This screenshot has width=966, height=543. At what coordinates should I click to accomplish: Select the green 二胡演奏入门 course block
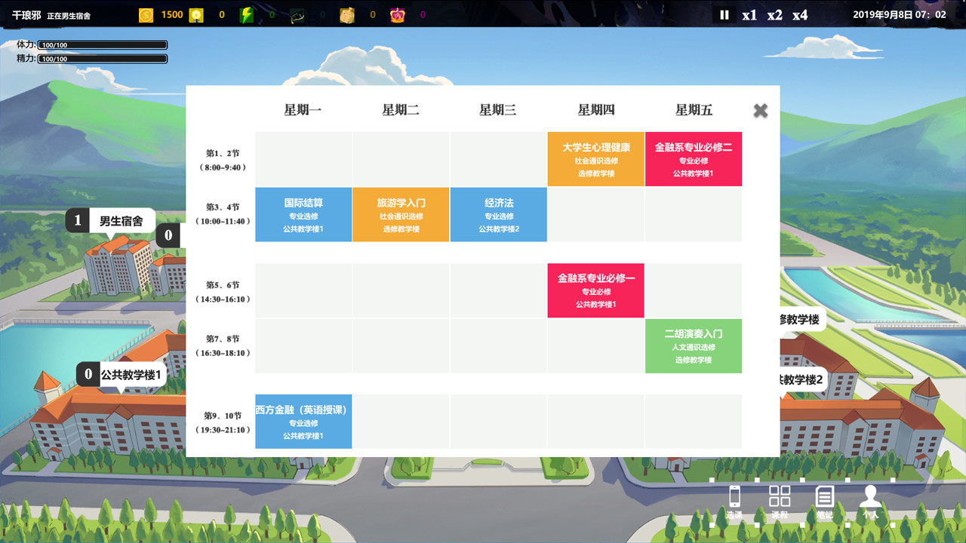(694, 346)
